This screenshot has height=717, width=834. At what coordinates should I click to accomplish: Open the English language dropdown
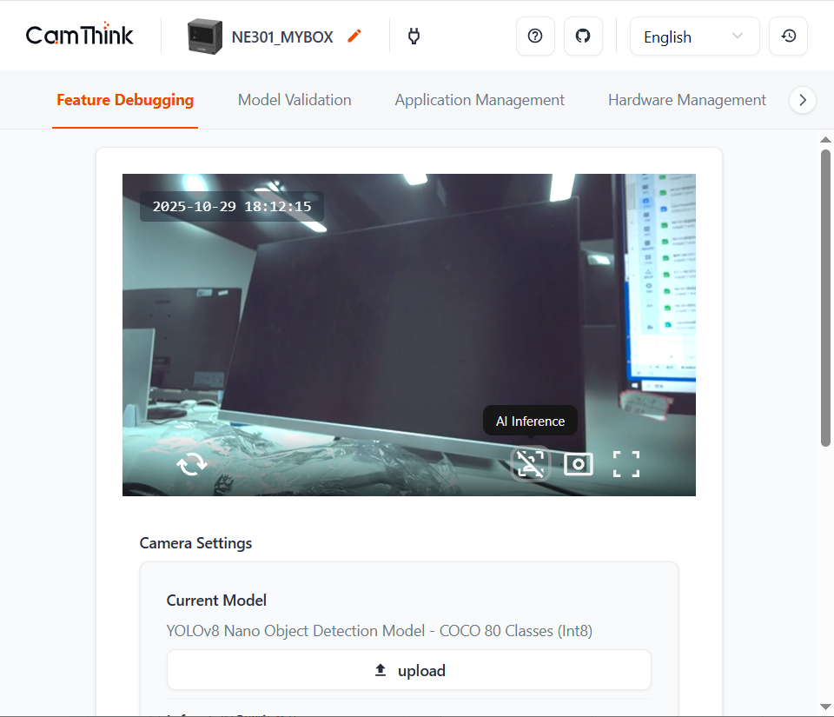click(x=693, y=37)
